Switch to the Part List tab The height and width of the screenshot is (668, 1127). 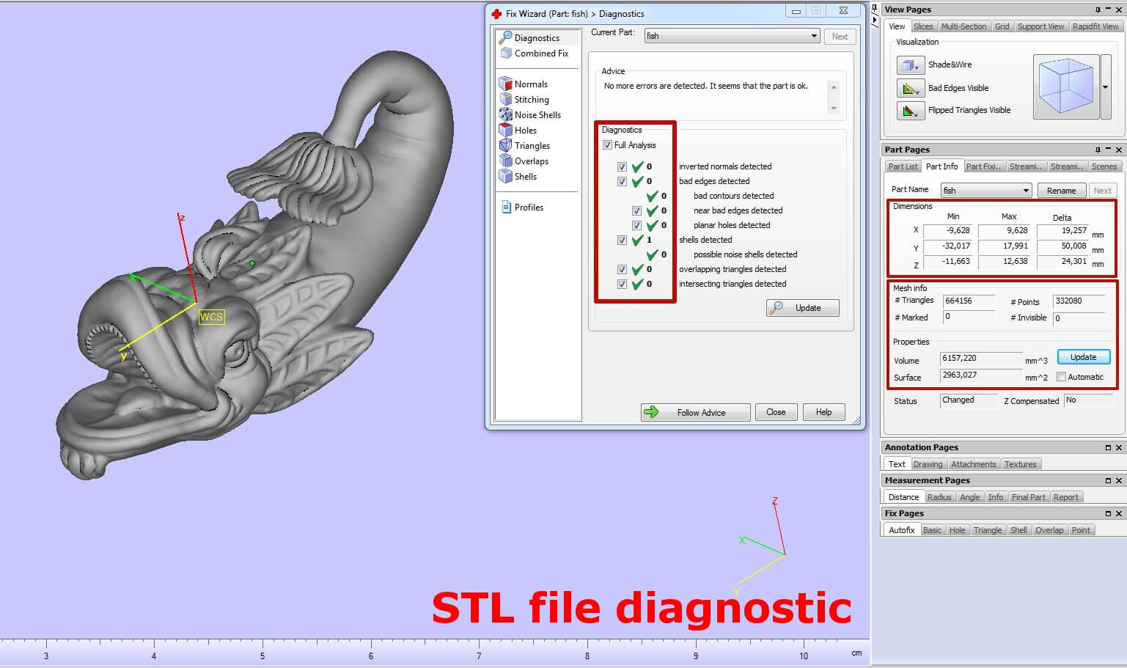(x=903, y=166)
